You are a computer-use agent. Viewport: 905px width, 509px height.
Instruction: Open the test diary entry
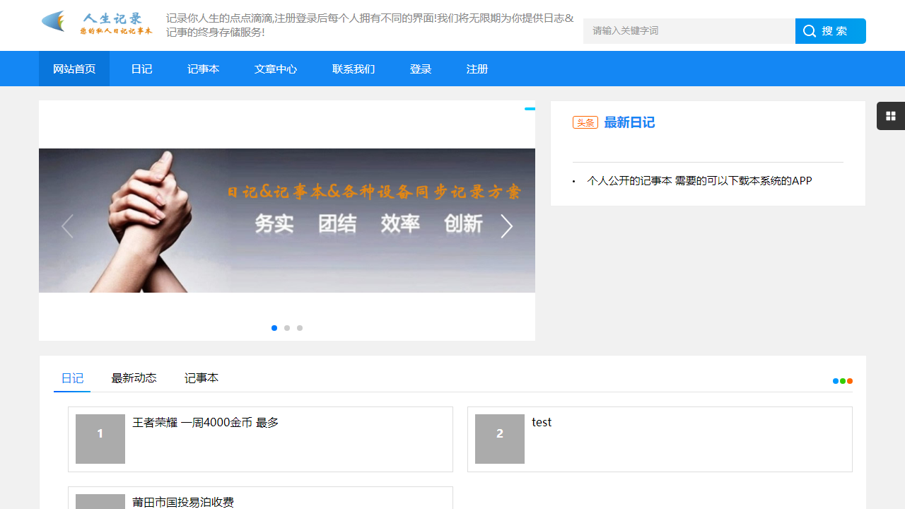click(x=542, y=423)
